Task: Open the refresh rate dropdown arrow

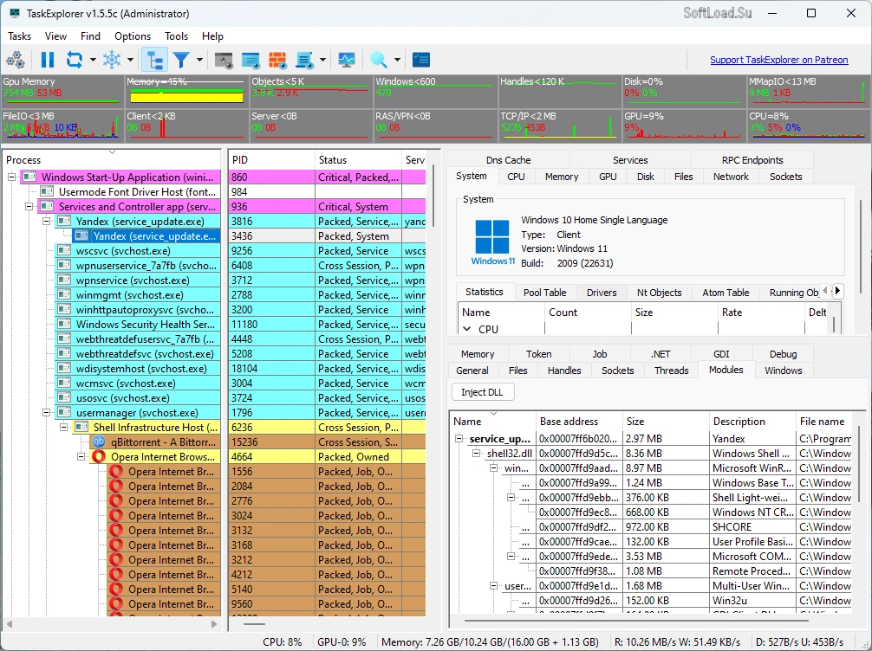Action: click(x=93, y=60)
